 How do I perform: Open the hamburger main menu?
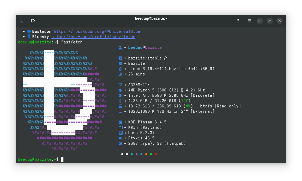point(249,21)
